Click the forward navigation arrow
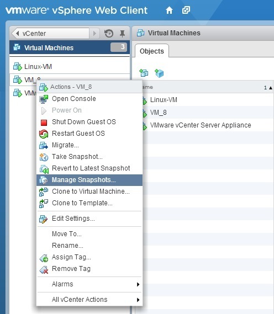Image resolution: width=274 pixels, height=314 pixels. pos(94,33)
